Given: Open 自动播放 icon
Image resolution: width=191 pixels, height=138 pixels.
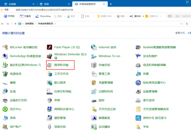Looking at the screenshot, I should 94,127.
